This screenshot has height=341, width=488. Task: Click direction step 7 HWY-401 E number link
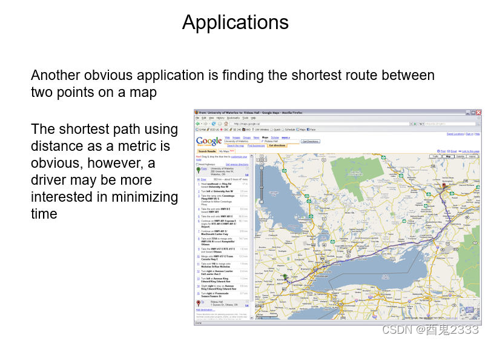(x=199, y=231)
